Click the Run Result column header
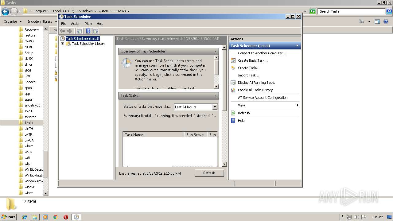The height and width of the screenshot is (221, 393). pyautogui.click(x=196, y=134)
